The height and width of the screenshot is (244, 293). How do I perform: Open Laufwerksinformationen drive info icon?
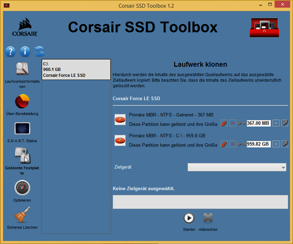[22, 69]
